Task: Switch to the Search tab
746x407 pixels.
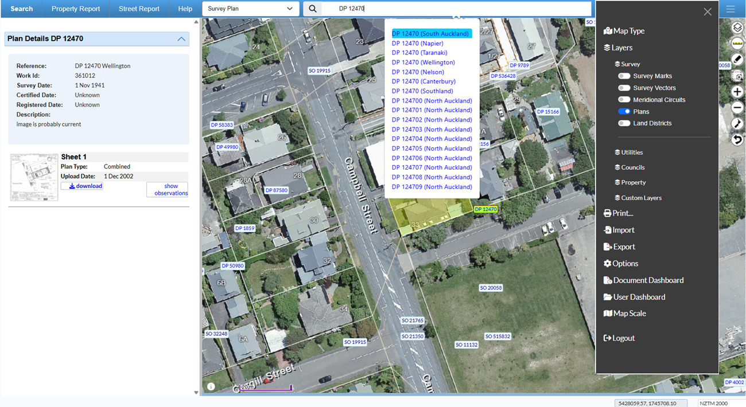Action: 22,9
